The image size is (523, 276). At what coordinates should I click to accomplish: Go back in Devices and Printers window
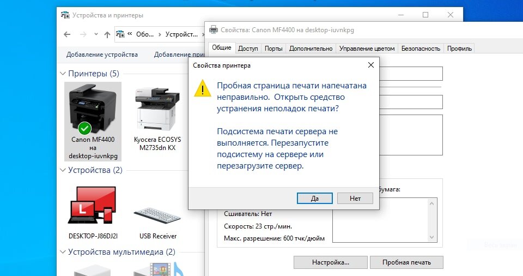click(x=67, y=34)
